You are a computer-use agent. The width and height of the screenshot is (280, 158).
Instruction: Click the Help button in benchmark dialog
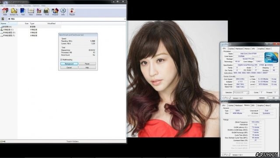87,68
